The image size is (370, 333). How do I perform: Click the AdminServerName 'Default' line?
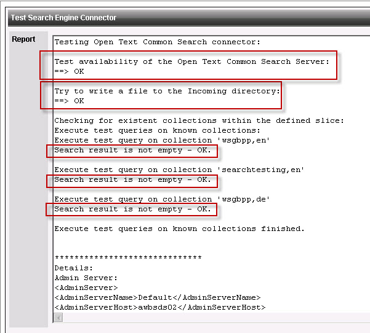tap(158, 298)
